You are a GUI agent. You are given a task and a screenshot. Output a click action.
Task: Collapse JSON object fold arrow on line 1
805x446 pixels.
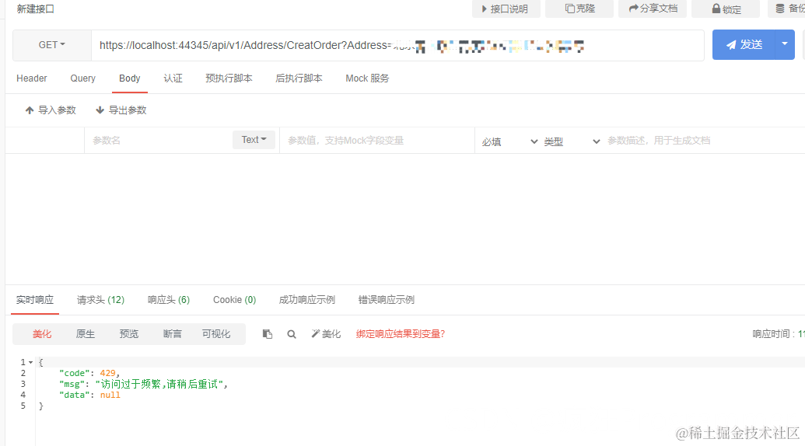coord(31,362)
